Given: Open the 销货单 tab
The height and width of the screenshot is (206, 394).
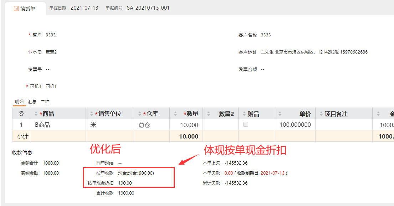Looking at the screenshot, I should click(25, 9).
